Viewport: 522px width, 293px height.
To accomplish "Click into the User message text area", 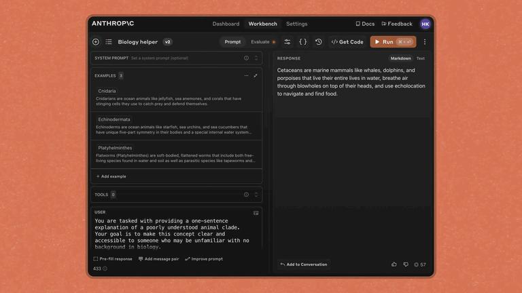I will [173, 233].
